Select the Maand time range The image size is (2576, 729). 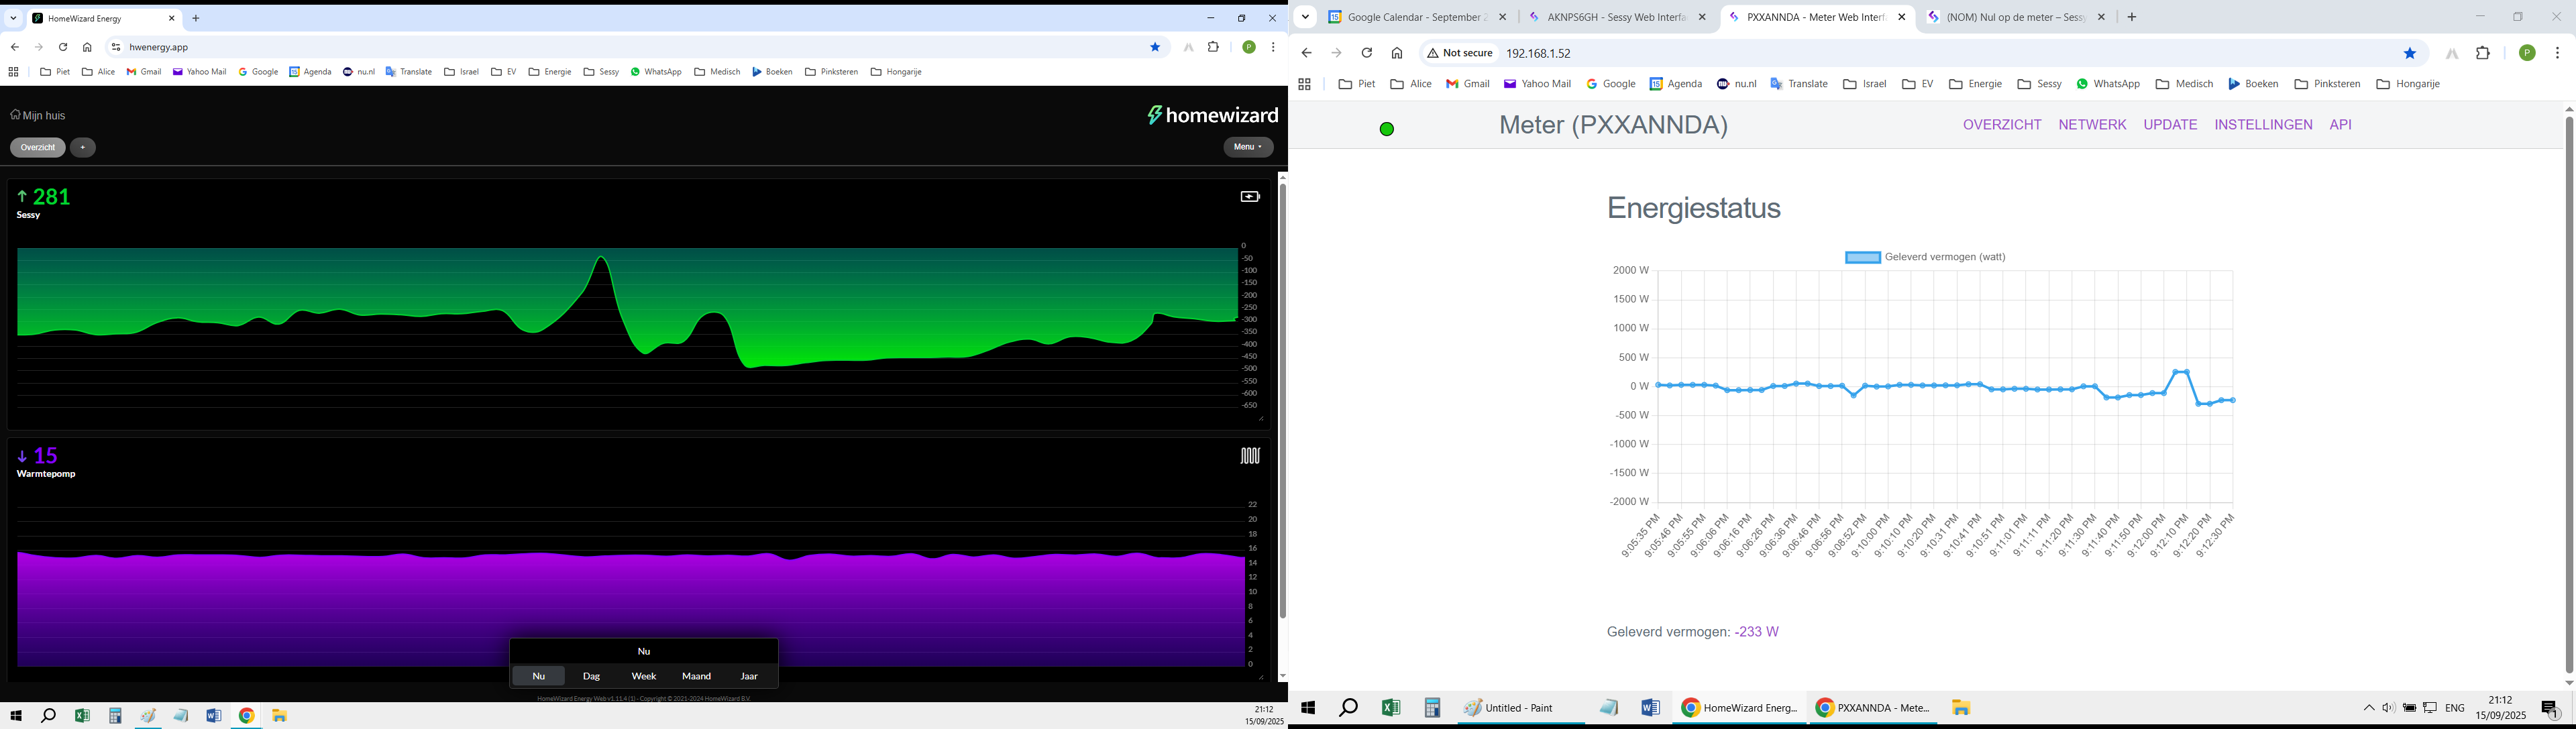point(697,677)
